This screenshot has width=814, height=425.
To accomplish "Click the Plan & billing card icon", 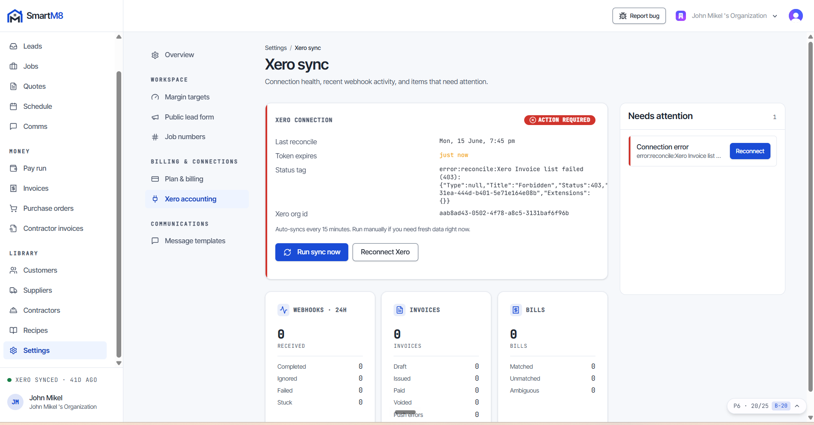I will tap(155, 179).
